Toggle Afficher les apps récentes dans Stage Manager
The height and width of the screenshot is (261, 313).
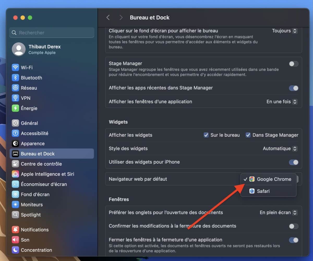[x=294, y=88]
